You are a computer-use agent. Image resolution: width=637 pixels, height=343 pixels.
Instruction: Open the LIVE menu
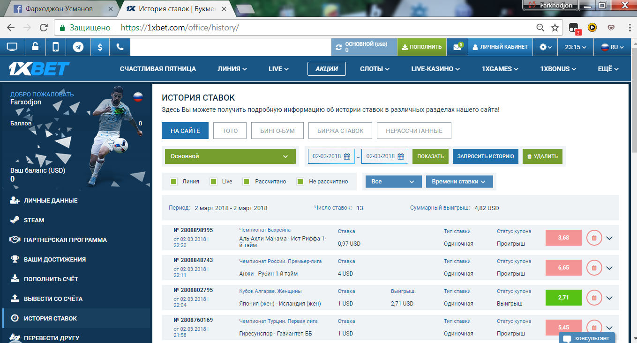point(279,69)
